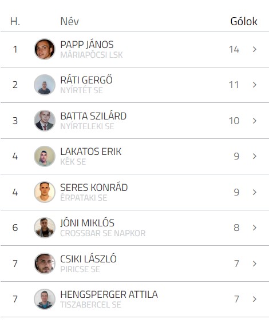Expand Ráti Gergő details arrow
The image size is (269, 323).
coord(255,85)
